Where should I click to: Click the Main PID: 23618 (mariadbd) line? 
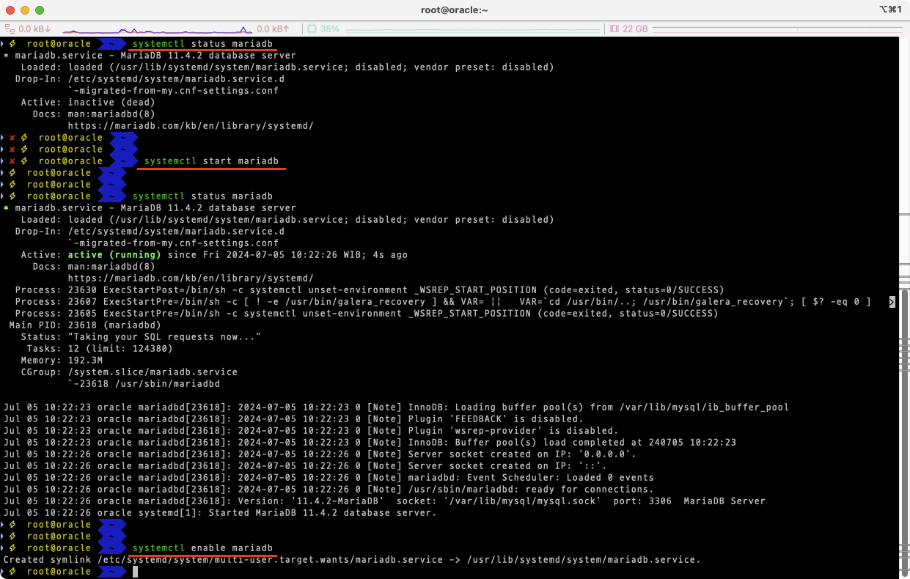(85, 325)
